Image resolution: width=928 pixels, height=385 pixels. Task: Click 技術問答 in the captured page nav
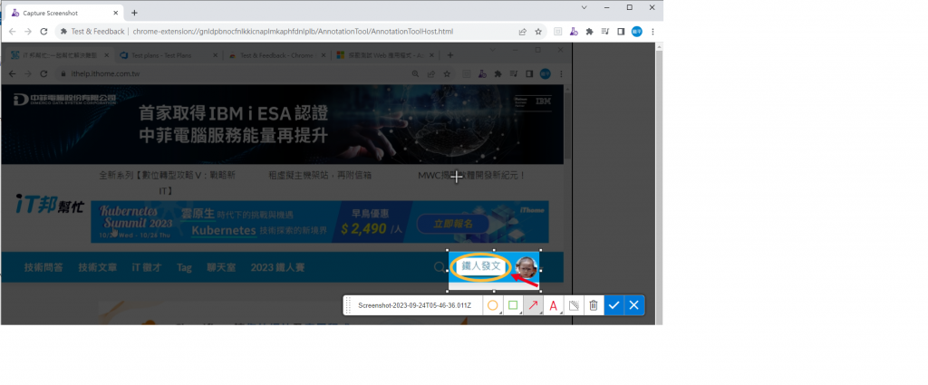tap(43, 267)
